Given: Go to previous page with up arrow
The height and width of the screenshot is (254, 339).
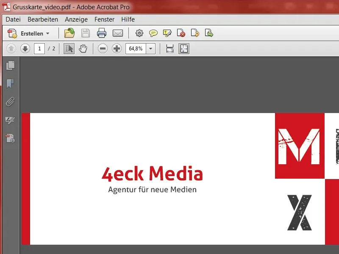Looking at the screenshot, I should (11, 49).
